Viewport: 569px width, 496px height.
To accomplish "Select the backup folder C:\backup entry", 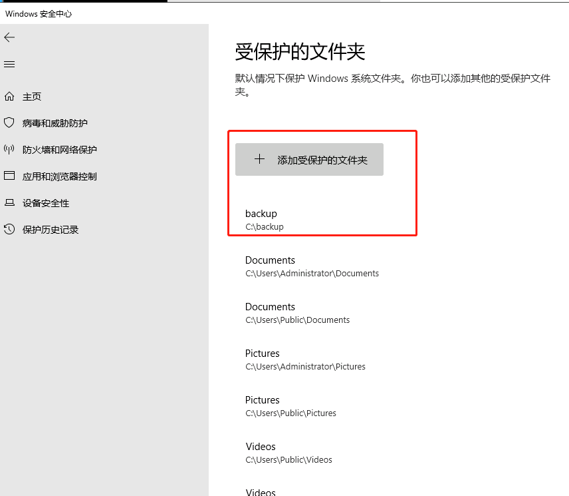I will click(265, 220).
